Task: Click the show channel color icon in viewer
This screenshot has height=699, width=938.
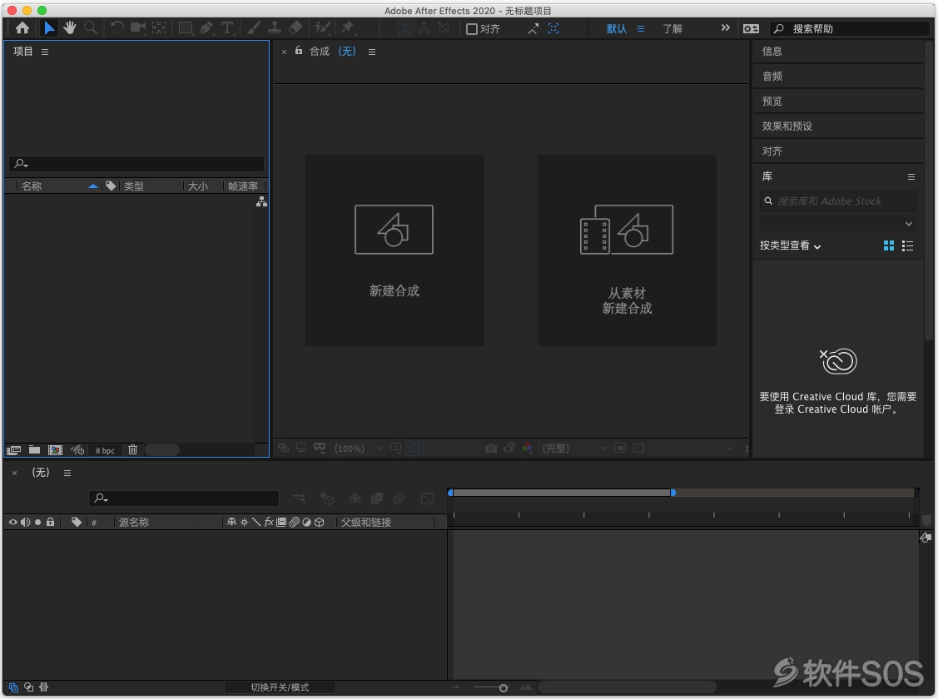Action: click(x=527, y=448)
